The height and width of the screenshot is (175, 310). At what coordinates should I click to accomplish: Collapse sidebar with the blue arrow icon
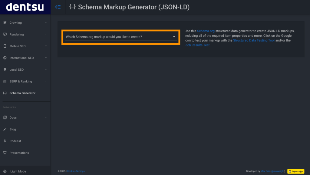coord(58,7)
